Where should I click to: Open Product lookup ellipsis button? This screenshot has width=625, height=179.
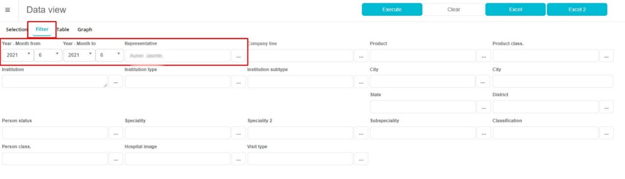click(483, 56)
